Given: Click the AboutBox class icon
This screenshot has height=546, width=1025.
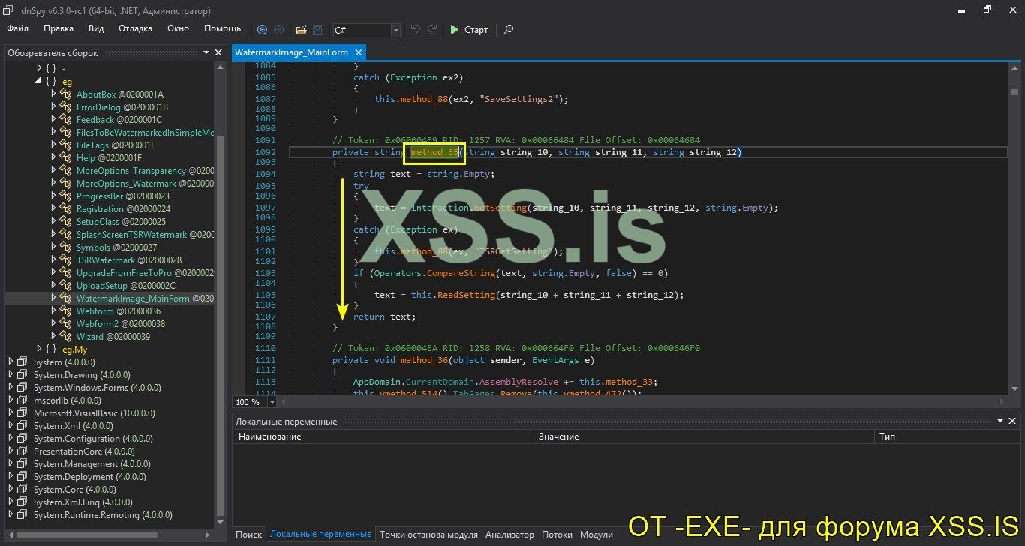Looking at the screenshot, I should [65, 94].
